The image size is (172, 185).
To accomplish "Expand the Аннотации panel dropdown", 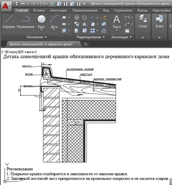I will [x=121, y=37].
